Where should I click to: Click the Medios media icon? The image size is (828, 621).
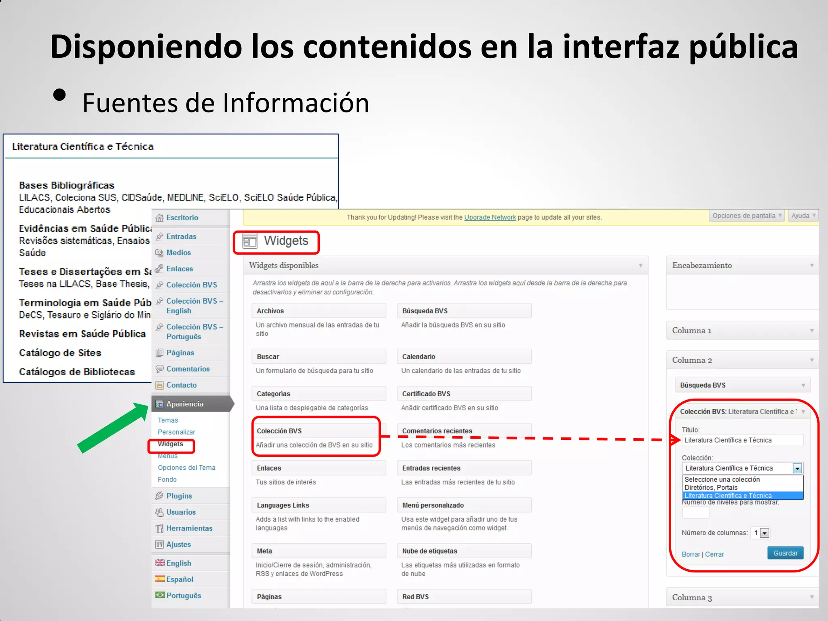160,253
